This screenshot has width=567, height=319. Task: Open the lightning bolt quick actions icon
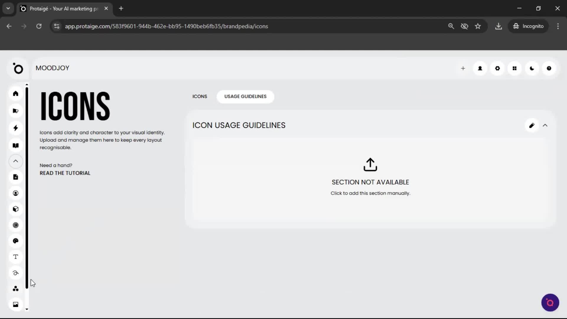pyautogui.click(x=16, y=128)
